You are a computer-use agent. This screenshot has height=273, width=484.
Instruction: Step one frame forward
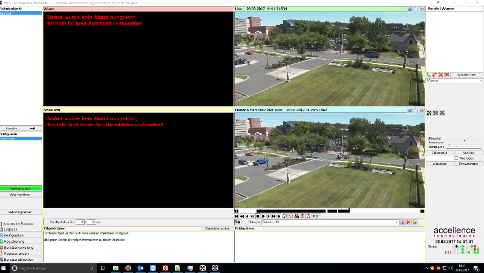(263, 216)
